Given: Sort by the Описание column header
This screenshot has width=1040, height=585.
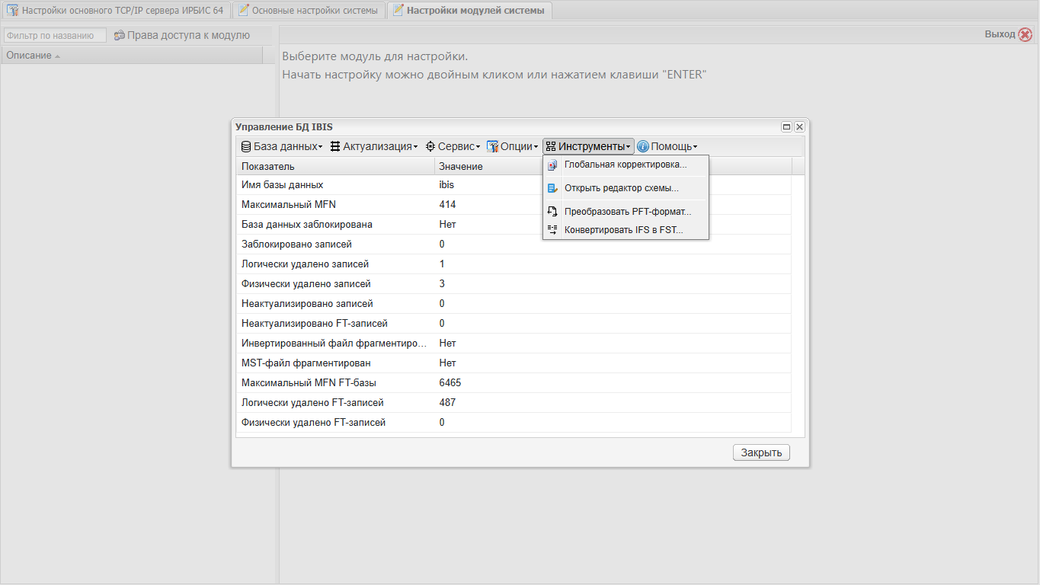Looking at the screenshot, I should pos(132,56).
